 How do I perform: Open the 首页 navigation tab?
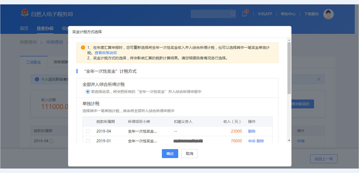pos(24,28)
